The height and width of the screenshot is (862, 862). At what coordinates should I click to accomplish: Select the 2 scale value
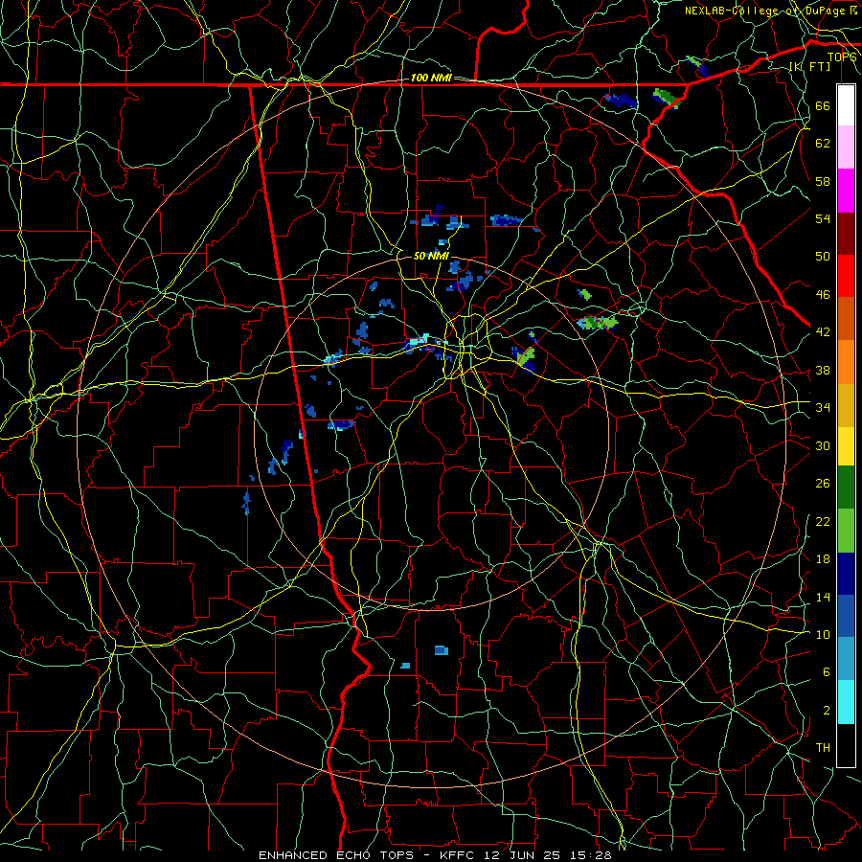(x=826, y=711)
